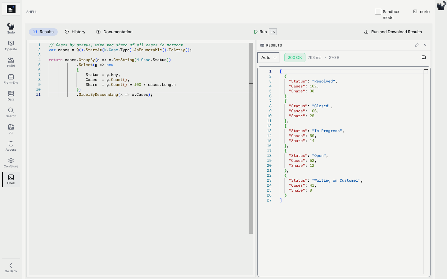
Task: Enable the Sandbox mode checkbox
Action: (x=378, y=12)
